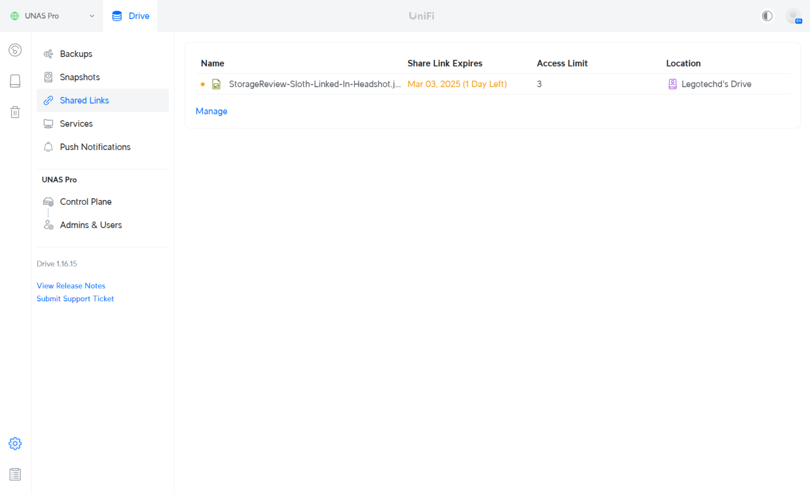Click the Control Plane icon

pyautogui.click(x=48, y=202)
